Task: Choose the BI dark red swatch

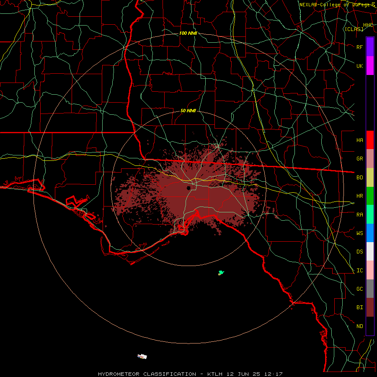Action: pos(370,307)
